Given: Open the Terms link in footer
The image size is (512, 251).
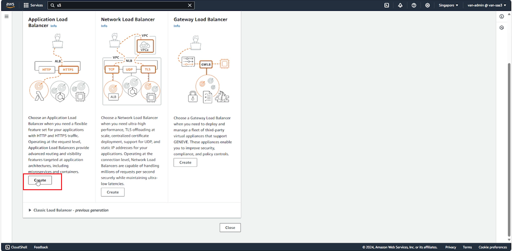Looking at the screenshot, I should pyautogui.click(x=467, y=247).
